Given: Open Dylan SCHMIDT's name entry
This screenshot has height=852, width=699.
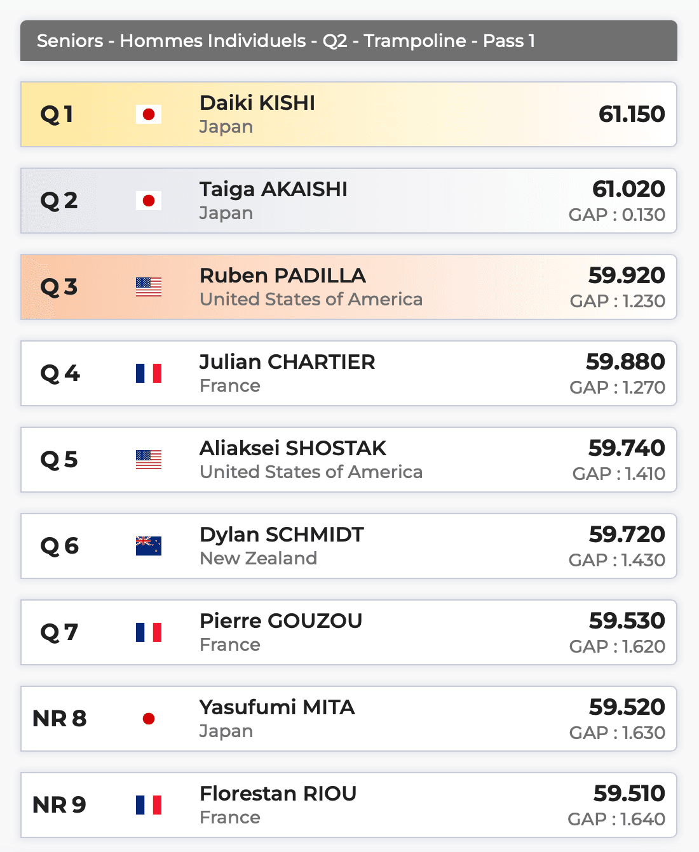Looking at the screenshot, I should pos(282,535).
